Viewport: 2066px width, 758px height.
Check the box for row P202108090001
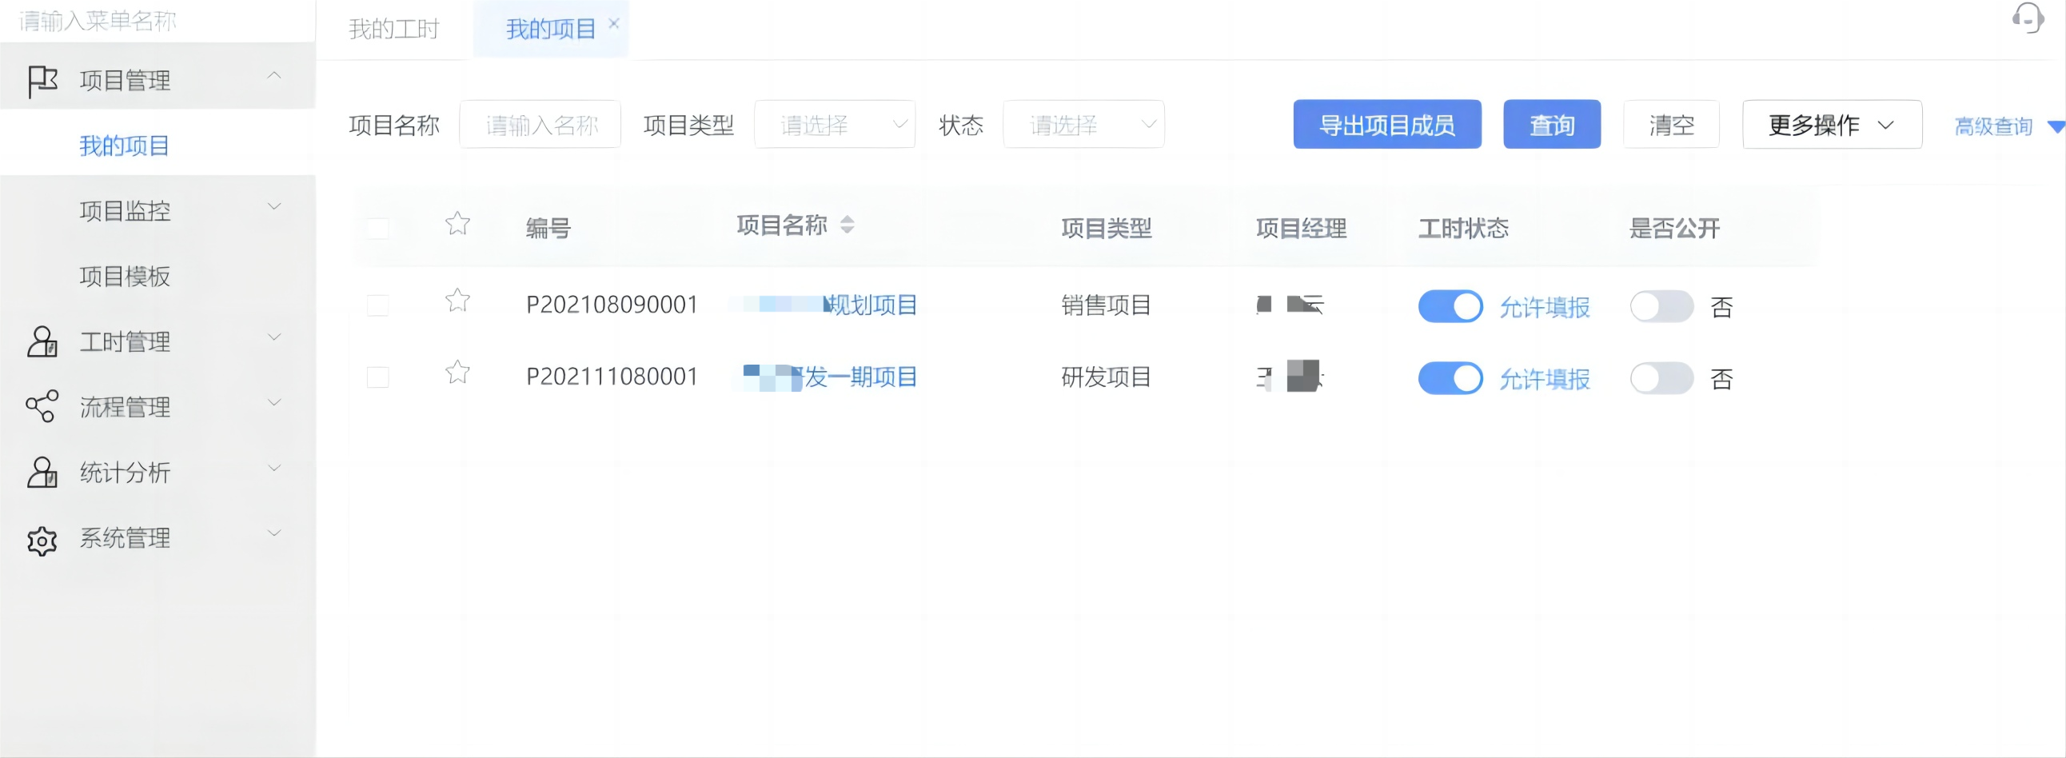pyautogui.click(x=377, y=305)
